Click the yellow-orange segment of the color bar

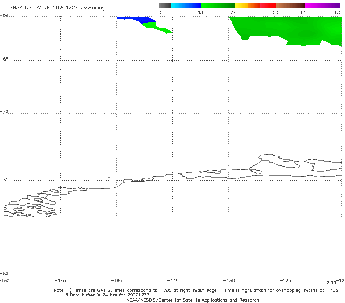point(248,6)
